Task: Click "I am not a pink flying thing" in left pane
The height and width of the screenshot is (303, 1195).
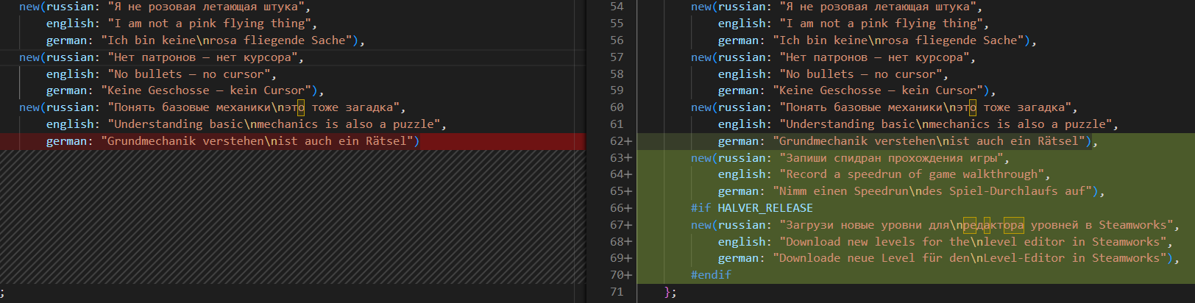Action: tap(209, 24)
